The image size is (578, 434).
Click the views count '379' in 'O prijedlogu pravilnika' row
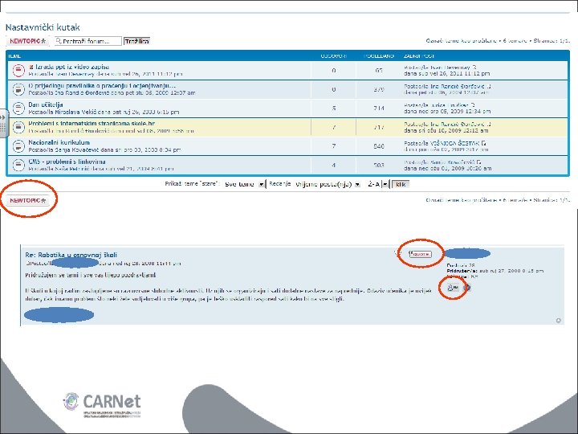tap(379, 89)
